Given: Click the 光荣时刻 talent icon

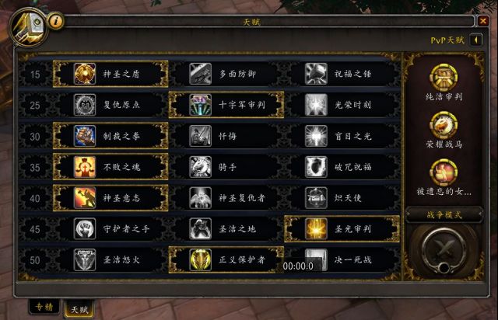Looking at the screenshot, I should point(316,105).
